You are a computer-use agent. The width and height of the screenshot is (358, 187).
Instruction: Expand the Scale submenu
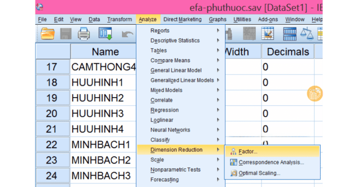pyautogui.click(x=157, y=160)
